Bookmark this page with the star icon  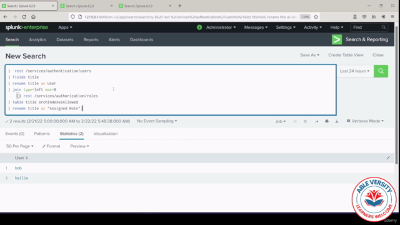click(316, 17)
